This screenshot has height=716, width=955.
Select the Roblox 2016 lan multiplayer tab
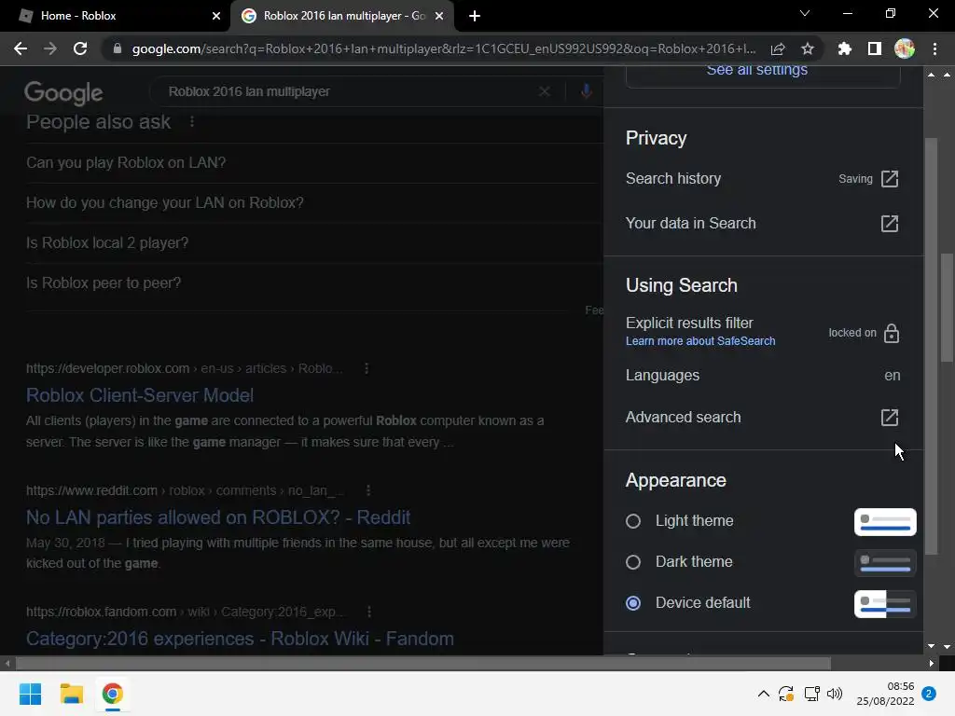[x=342, y=16]
